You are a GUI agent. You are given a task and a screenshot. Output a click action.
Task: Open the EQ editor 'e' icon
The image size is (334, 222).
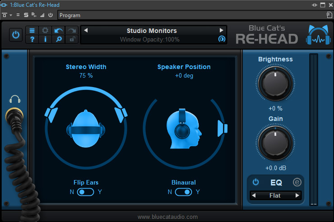pyautogui.click(x=297, y=182)
